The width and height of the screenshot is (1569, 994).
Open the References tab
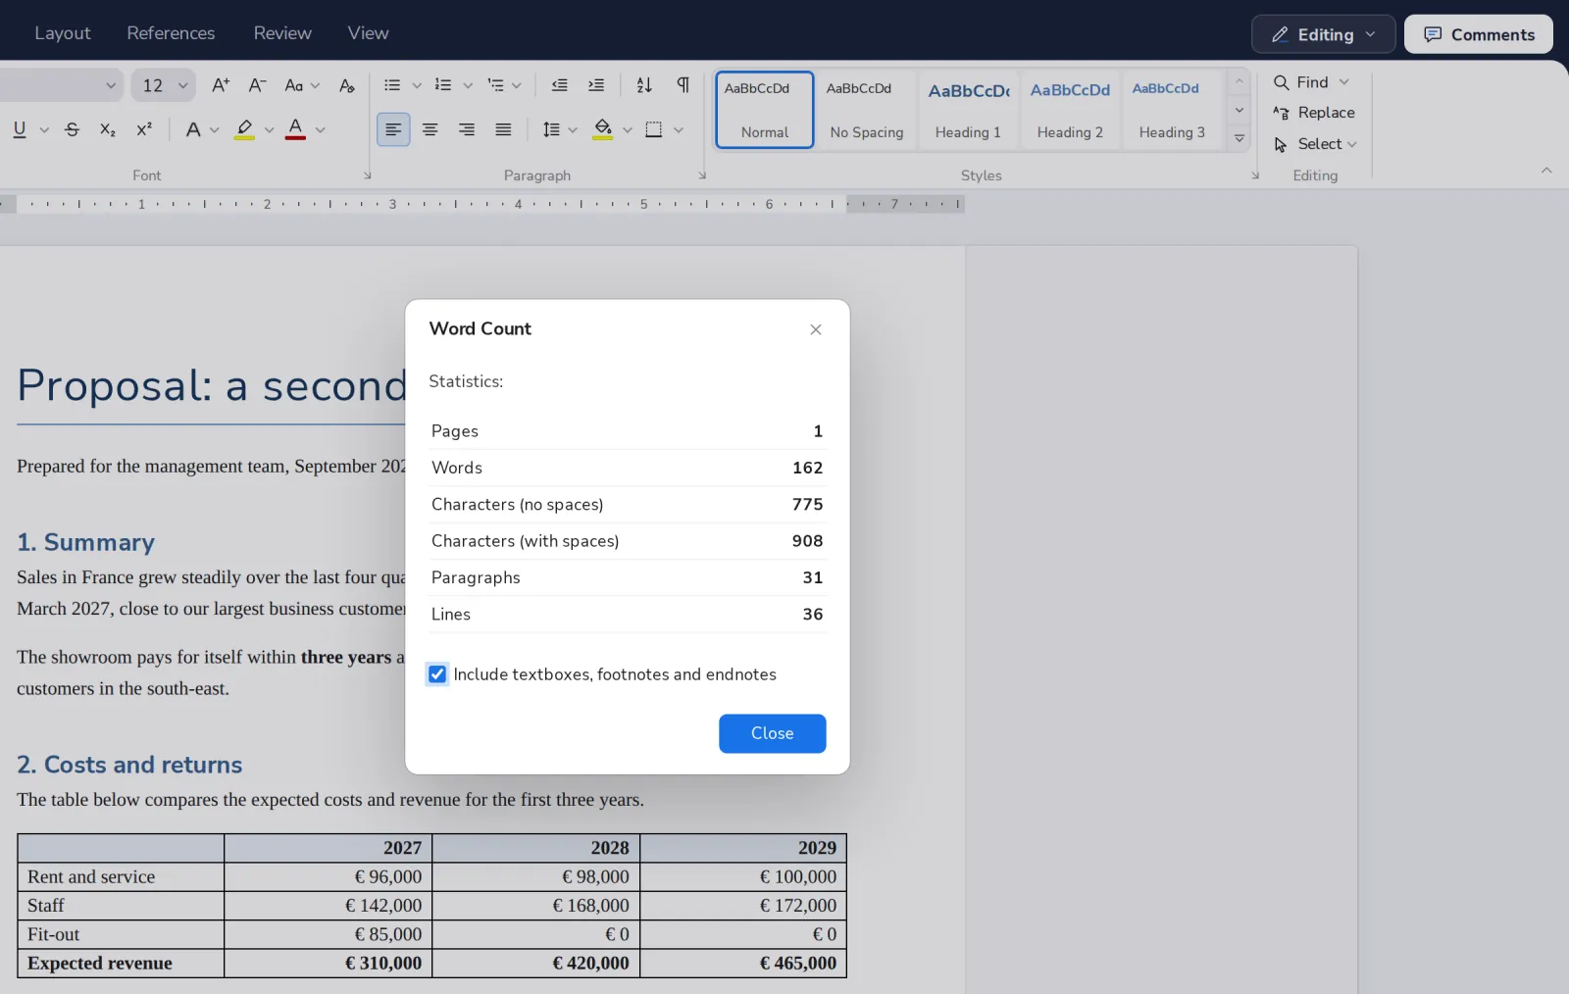pos(171,32)
